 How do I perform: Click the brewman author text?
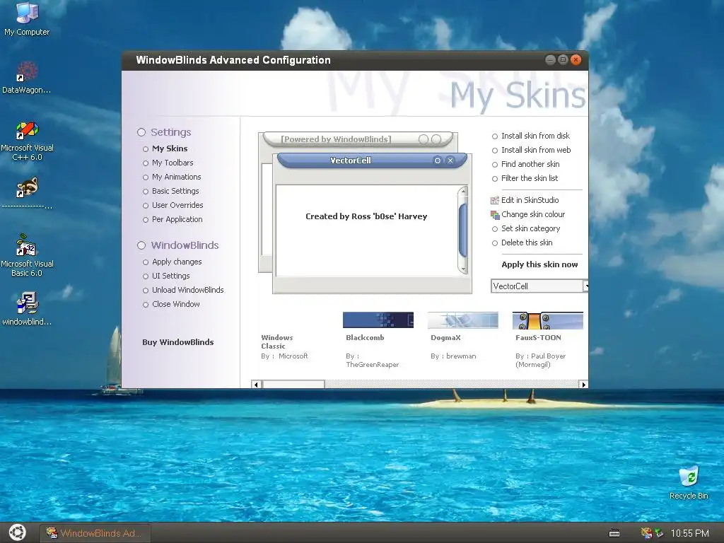[x=461, y=356]
